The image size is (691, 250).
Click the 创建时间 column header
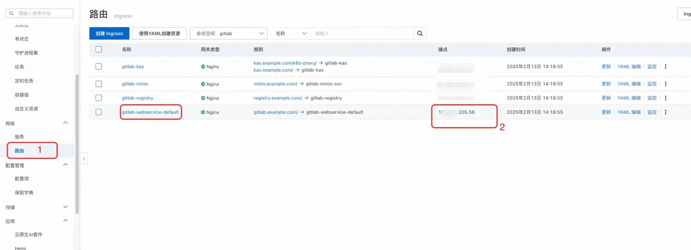click(516, 50)
